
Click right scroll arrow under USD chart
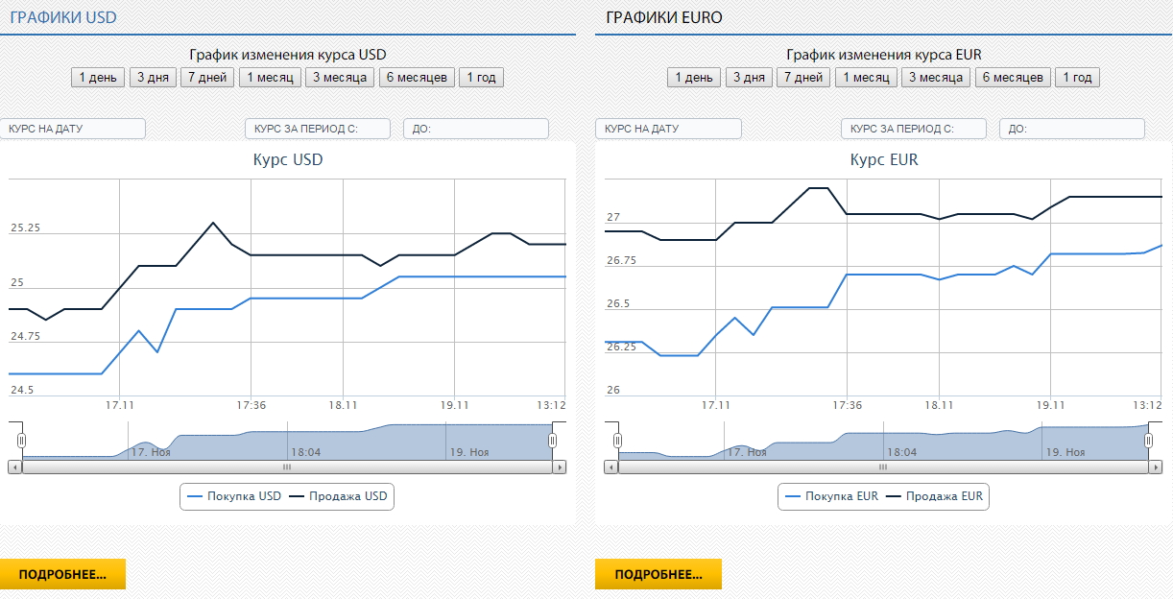click(560, 467)
